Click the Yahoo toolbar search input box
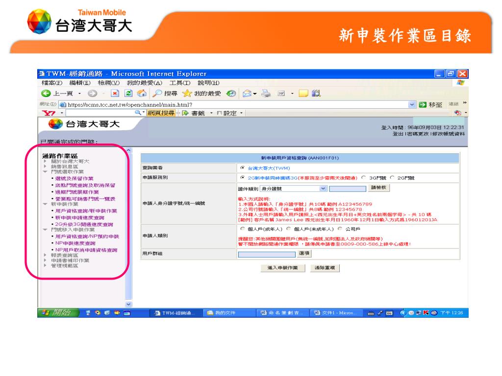 coord(100,113)
